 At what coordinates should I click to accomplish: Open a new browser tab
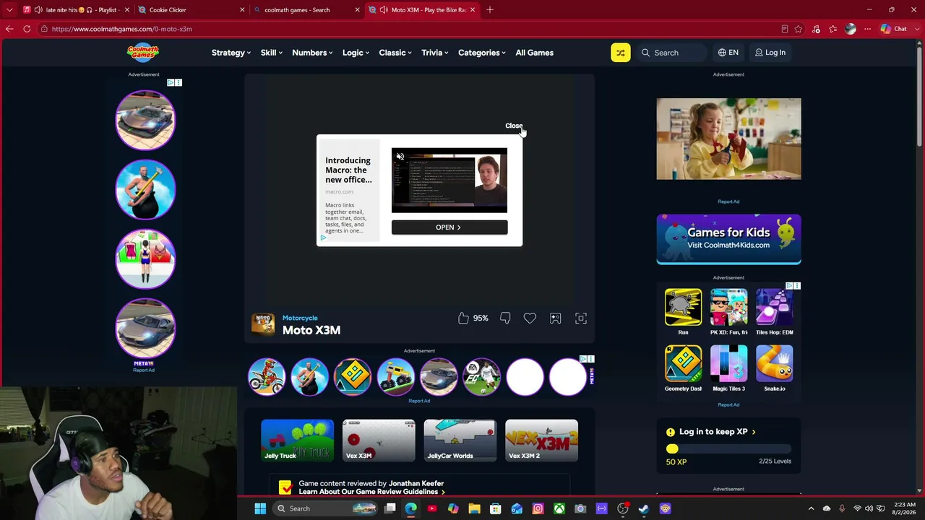click(490, 10)
